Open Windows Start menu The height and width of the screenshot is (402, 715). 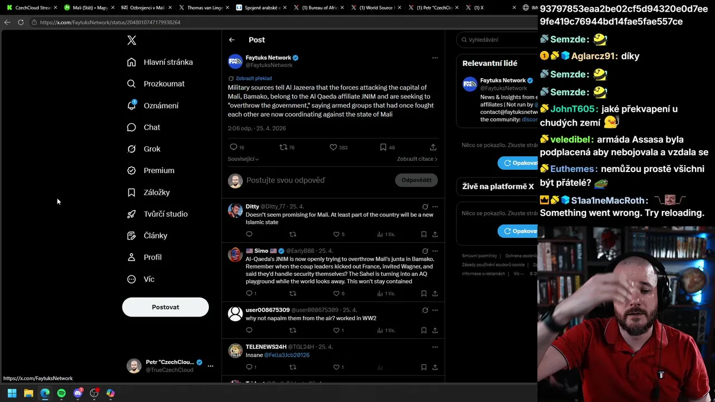coord(12,393)
